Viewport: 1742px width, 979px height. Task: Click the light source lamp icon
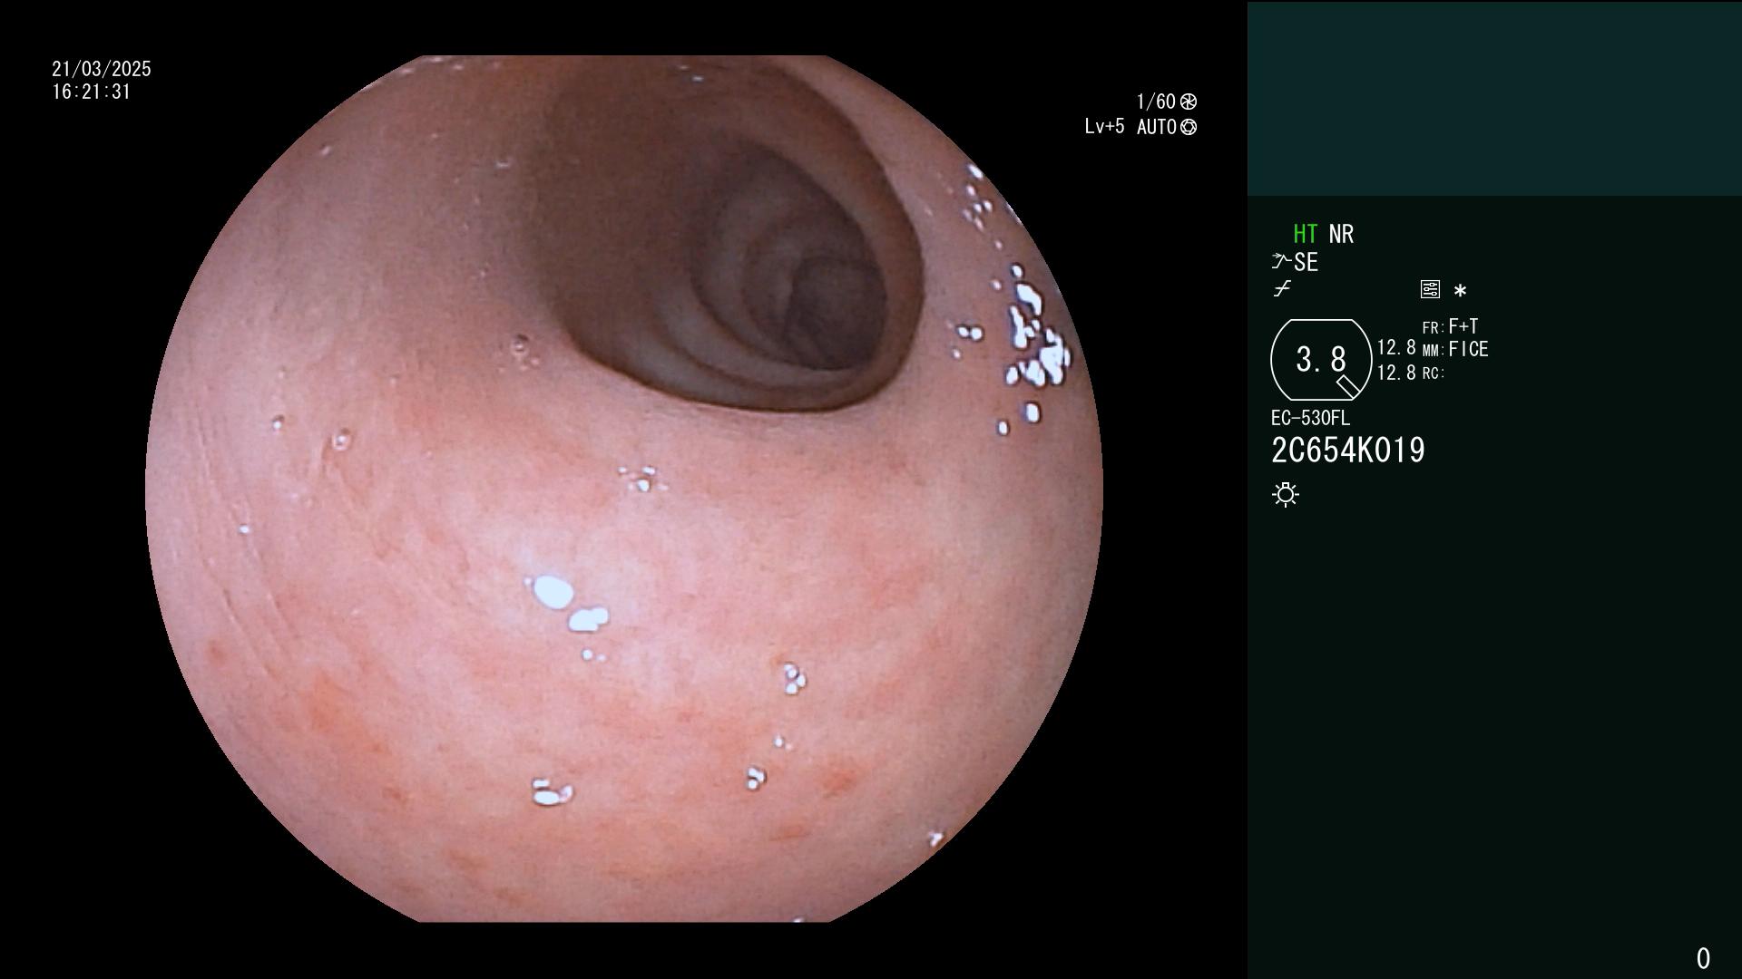1286,494
